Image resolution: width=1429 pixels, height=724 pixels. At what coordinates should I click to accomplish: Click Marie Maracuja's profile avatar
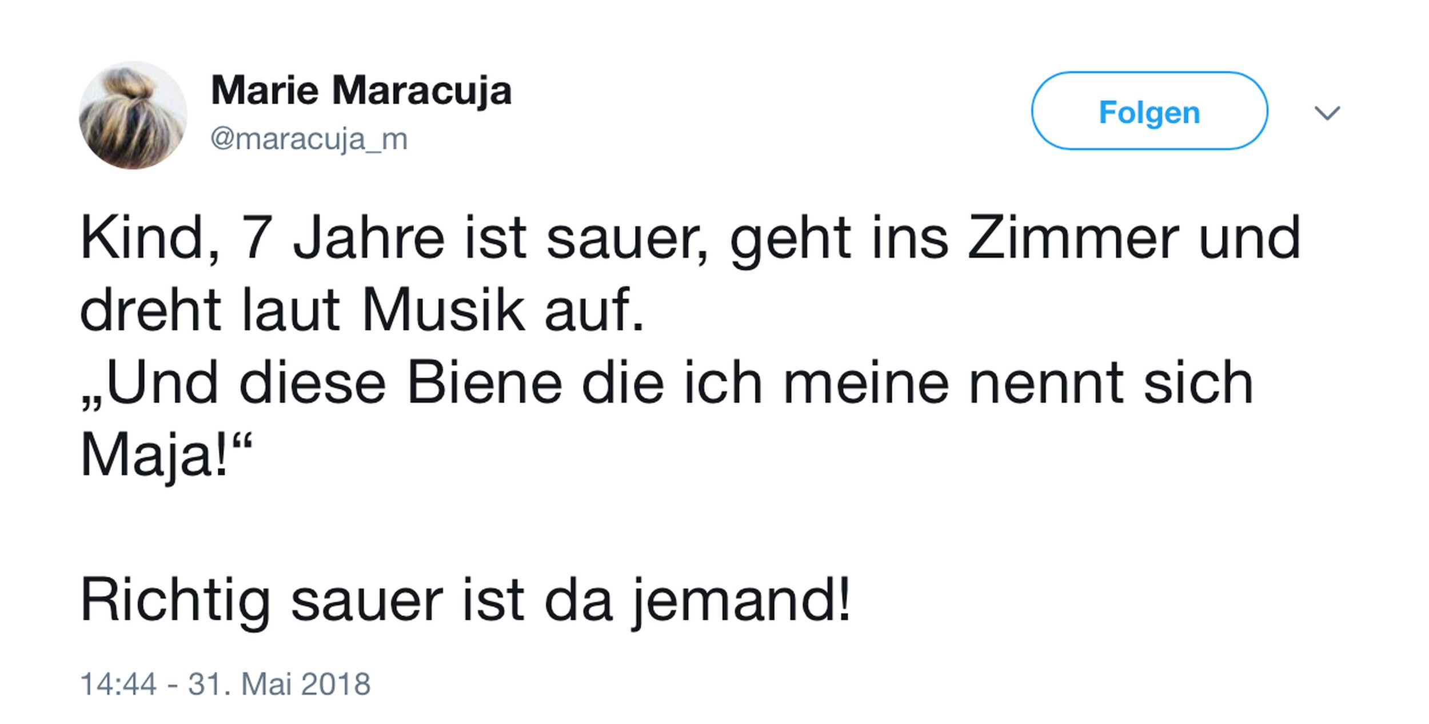point(133,116)
